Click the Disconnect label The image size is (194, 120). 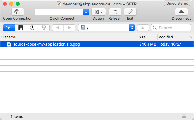click(x=181, y=18)
